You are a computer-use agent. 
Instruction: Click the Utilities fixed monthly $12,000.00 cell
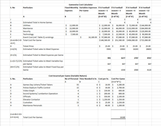72,25
